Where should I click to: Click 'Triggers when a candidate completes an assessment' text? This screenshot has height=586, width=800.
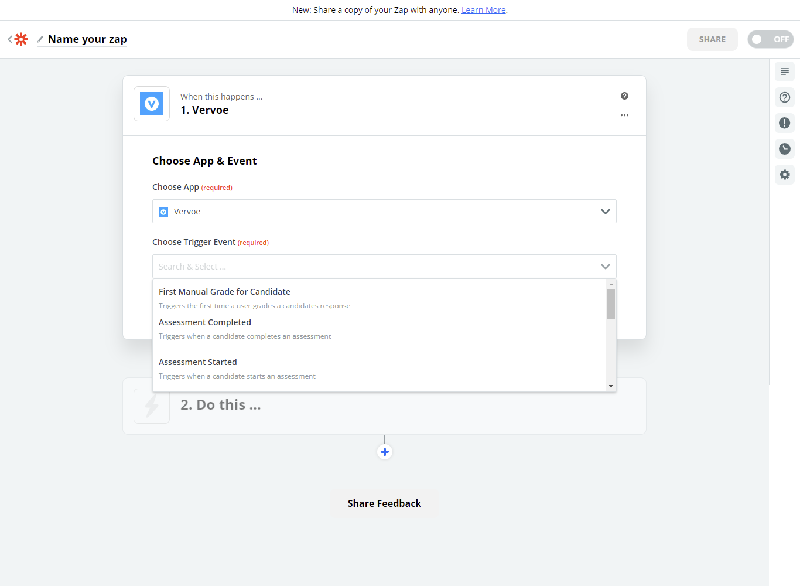pos(245,336)
